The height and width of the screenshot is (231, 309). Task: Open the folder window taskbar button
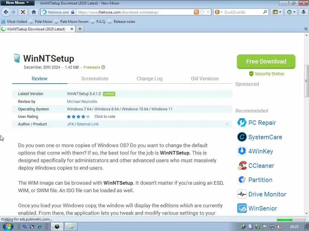tap(71, 227)
